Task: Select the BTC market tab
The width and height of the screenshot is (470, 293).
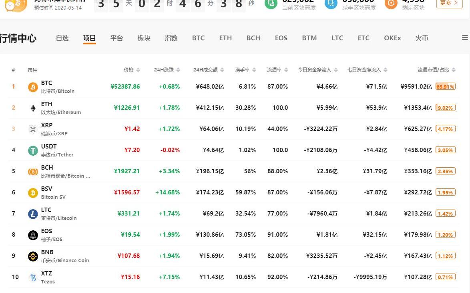Action: click(x=199, y=38)
